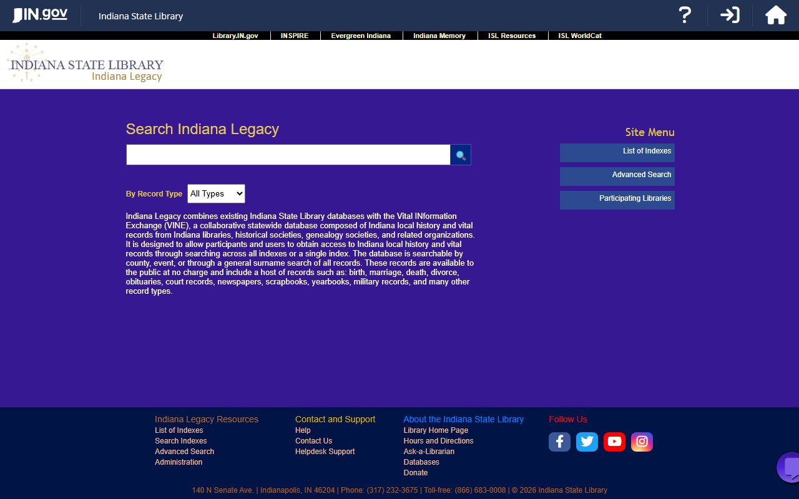This screenshot has width=799, height=499.
Task: Open Hours and Directions link
Action: [x=439, y=441]
